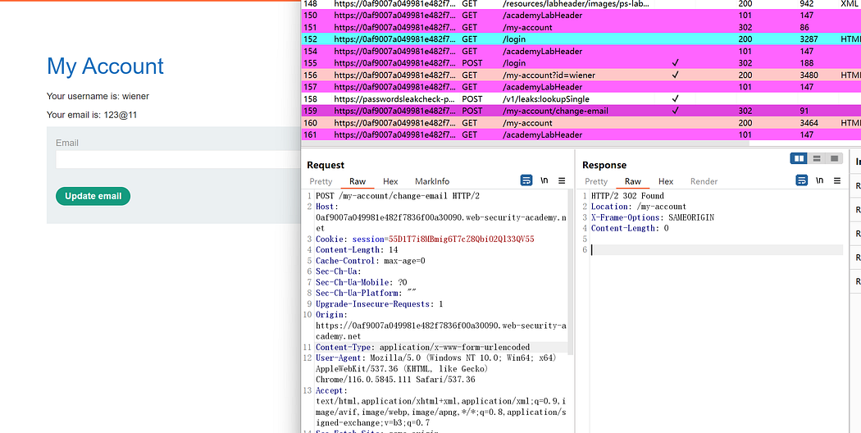
Task: Switch Response view to Hex tab
Action: 666,181
